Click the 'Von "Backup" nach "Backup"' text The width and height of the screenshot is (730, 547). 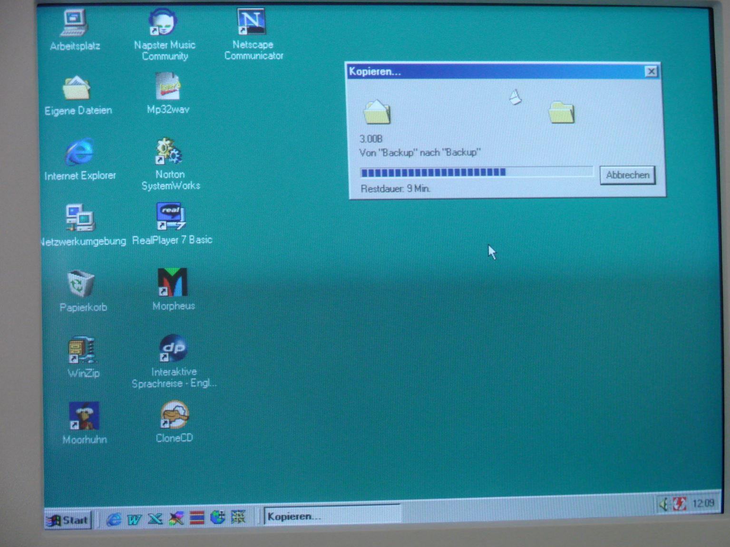pos(420,153)
